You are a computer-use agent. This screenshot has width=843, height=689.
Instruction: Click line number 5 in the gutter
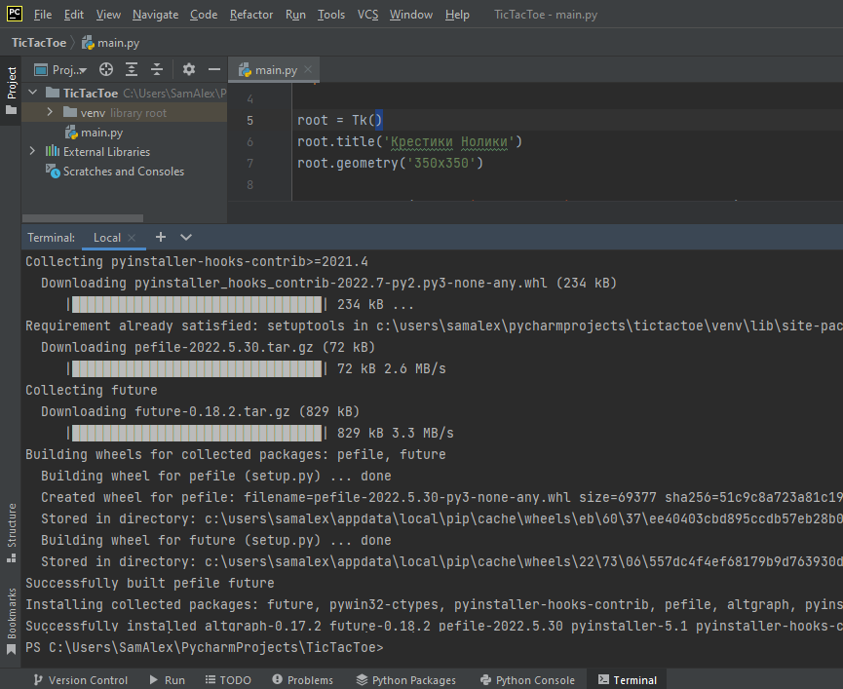tap(250, 121)
